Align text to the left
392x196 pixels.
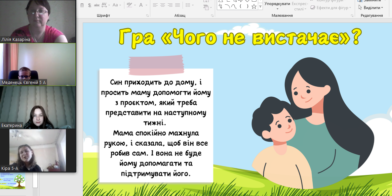point(155,5)
